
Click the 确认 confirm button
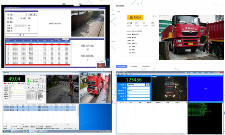click(22, 35)
